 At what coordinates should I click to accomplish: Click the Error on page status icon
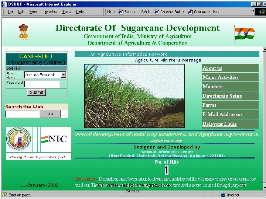click(4, 195)
